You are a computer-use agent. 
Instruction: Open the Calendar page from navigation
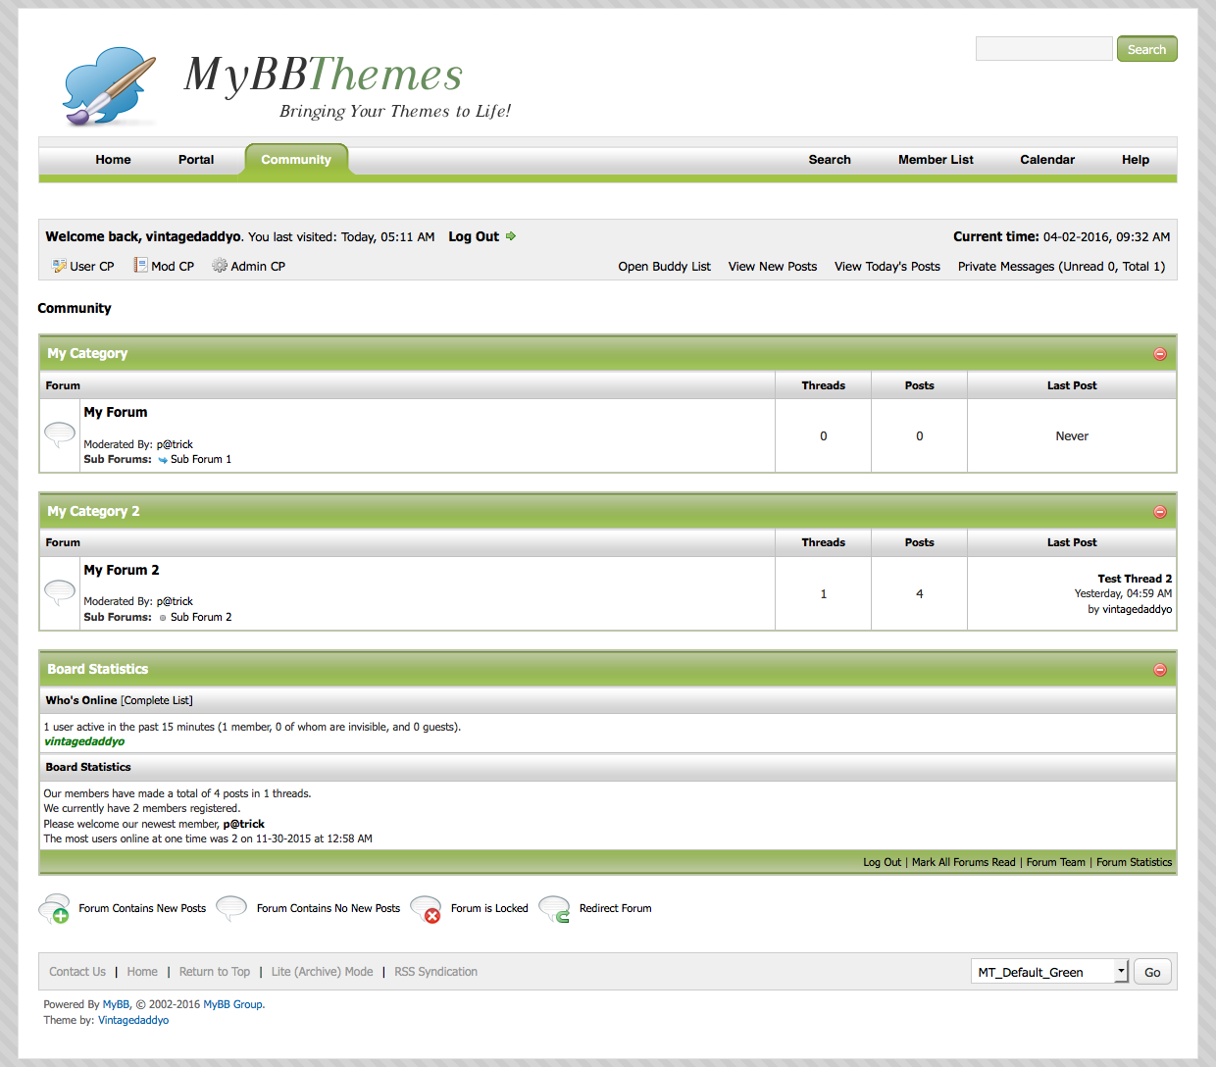tap(1046, 160)
